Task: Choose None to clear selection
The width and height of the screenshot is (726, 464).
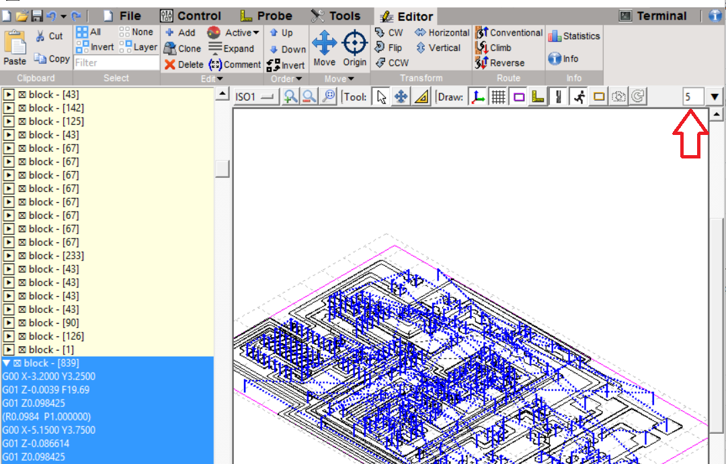Action: [136, 32]
